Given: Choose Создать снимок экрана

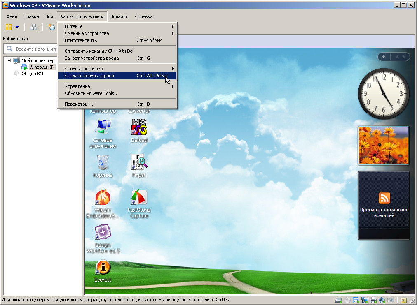Looking at the screenshot, I should click(x=117, y=76).
